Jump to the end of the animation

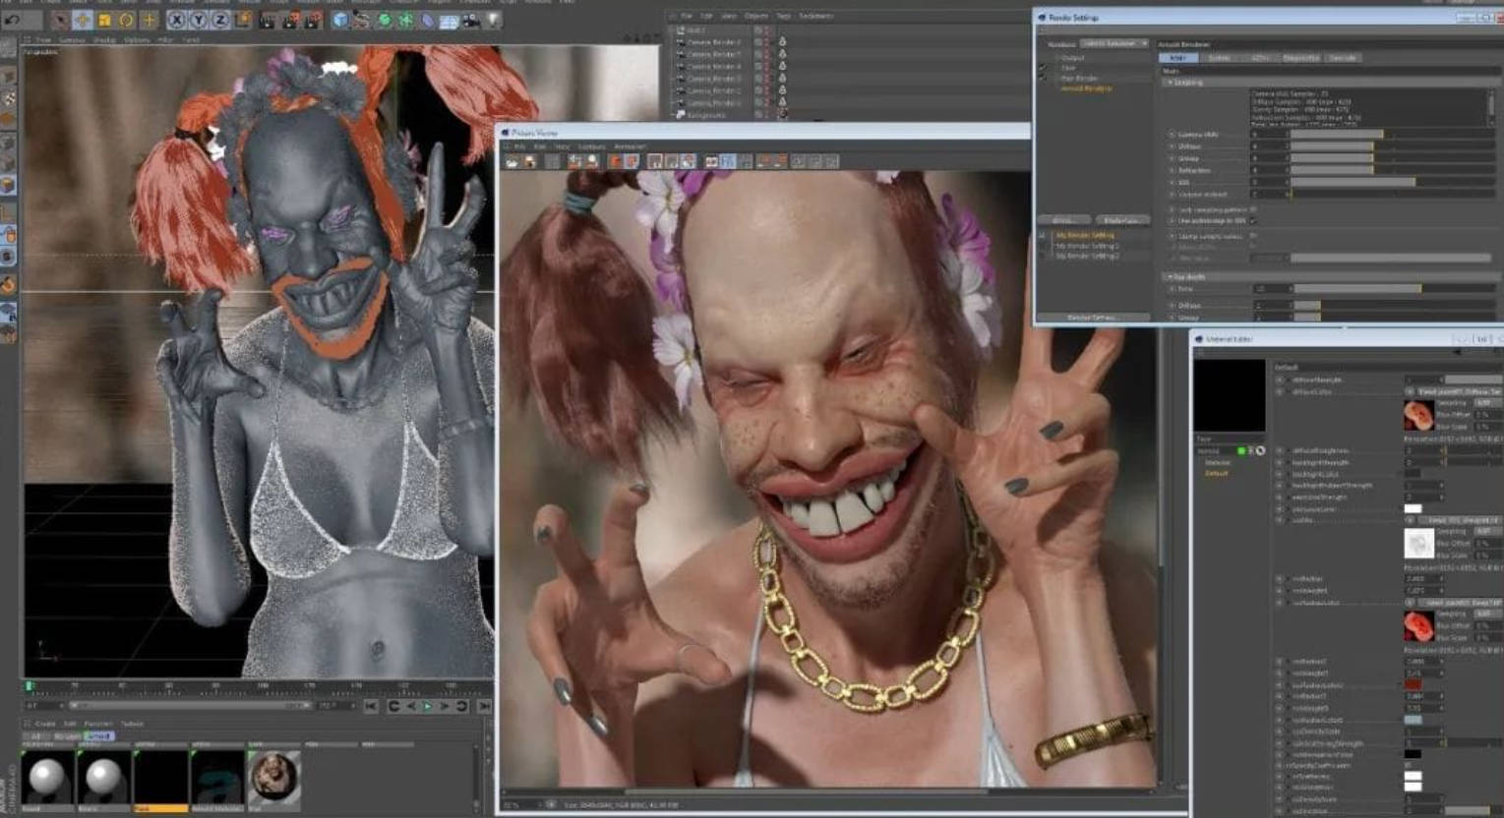point(484,706)
